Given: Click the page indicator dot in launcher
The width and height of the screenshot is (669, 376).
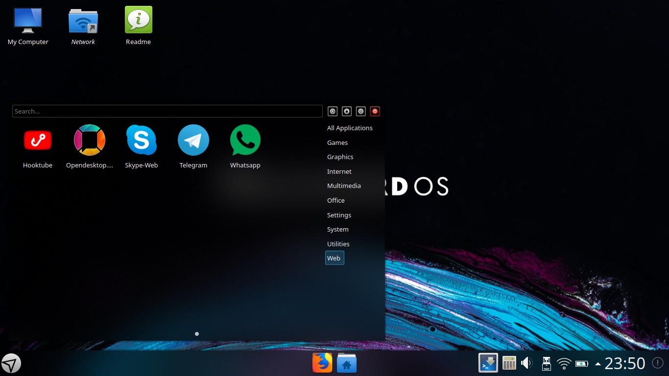Looking at the screenshot, I should (197, 334).
